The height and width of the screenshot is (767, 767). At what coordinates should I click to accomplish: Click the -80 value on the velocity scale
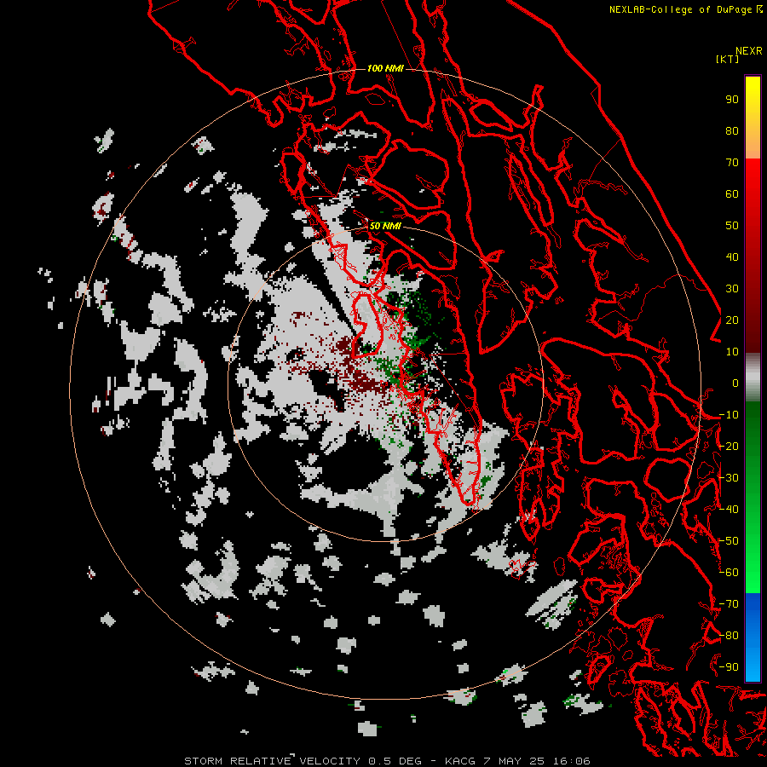pos(729,636)
